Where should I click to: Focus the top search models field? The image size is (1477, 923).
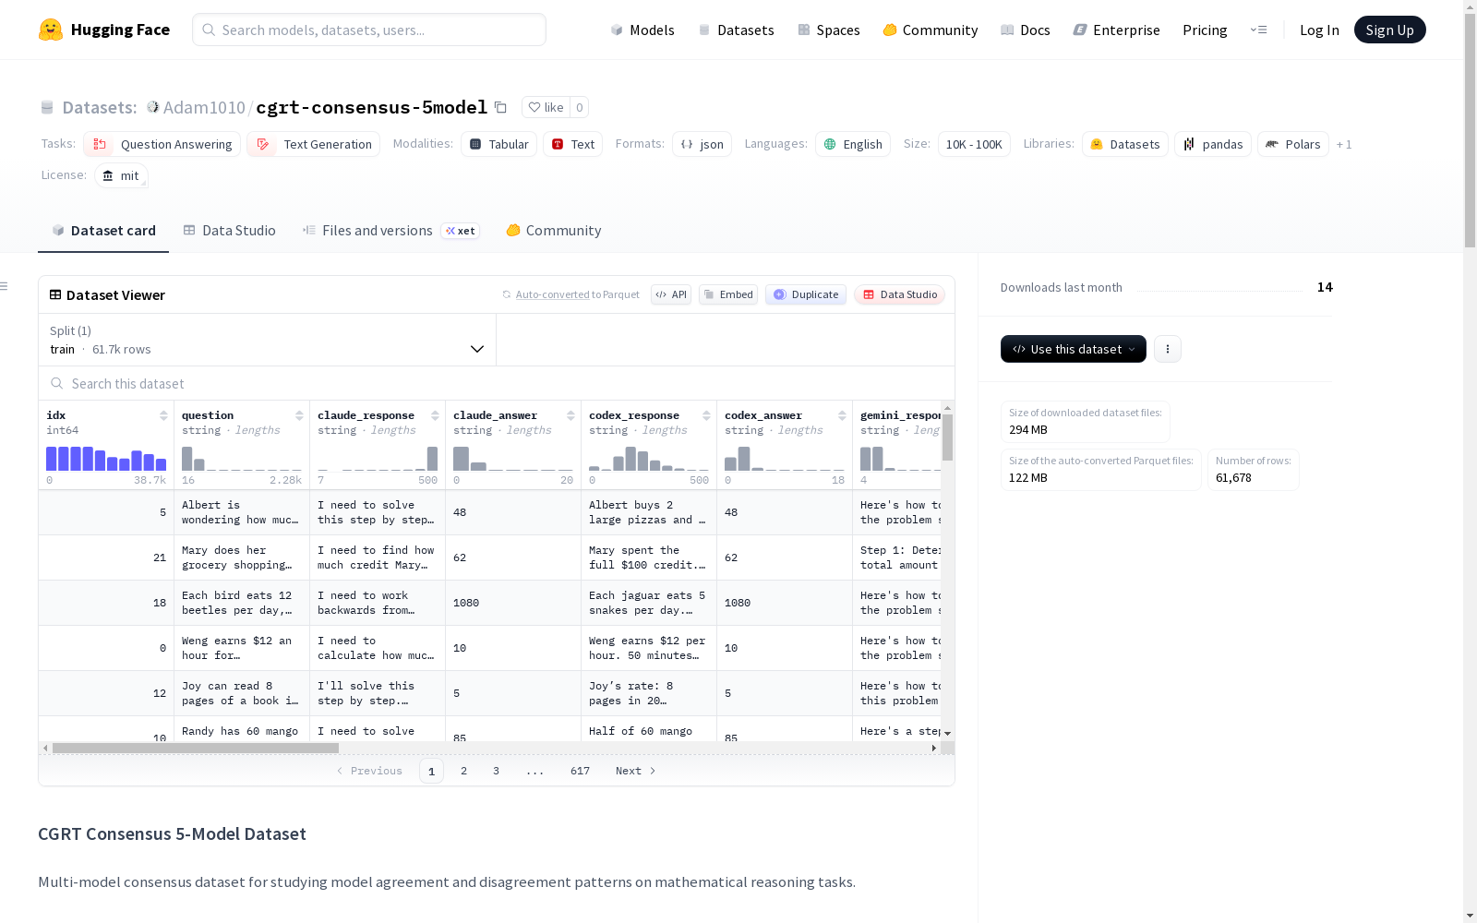369,30
